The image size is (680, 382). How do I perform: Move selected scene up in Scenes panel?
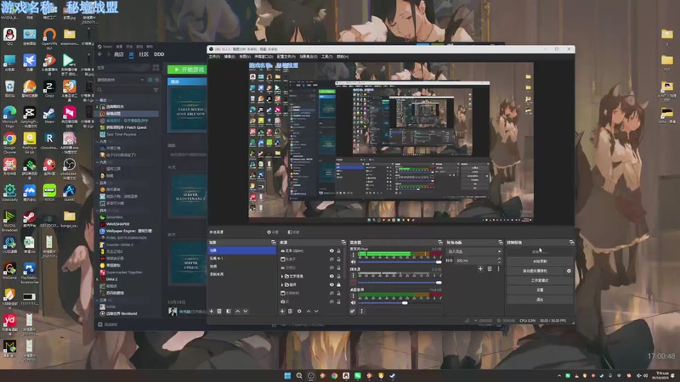237,311
